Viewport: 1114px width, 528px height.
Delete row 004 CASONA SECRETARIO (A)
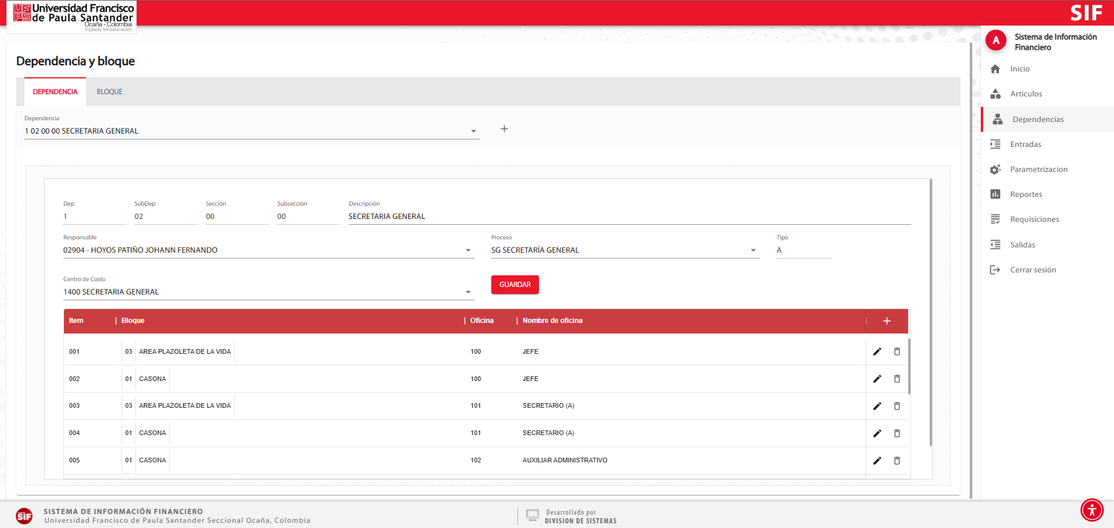point(897,433)
